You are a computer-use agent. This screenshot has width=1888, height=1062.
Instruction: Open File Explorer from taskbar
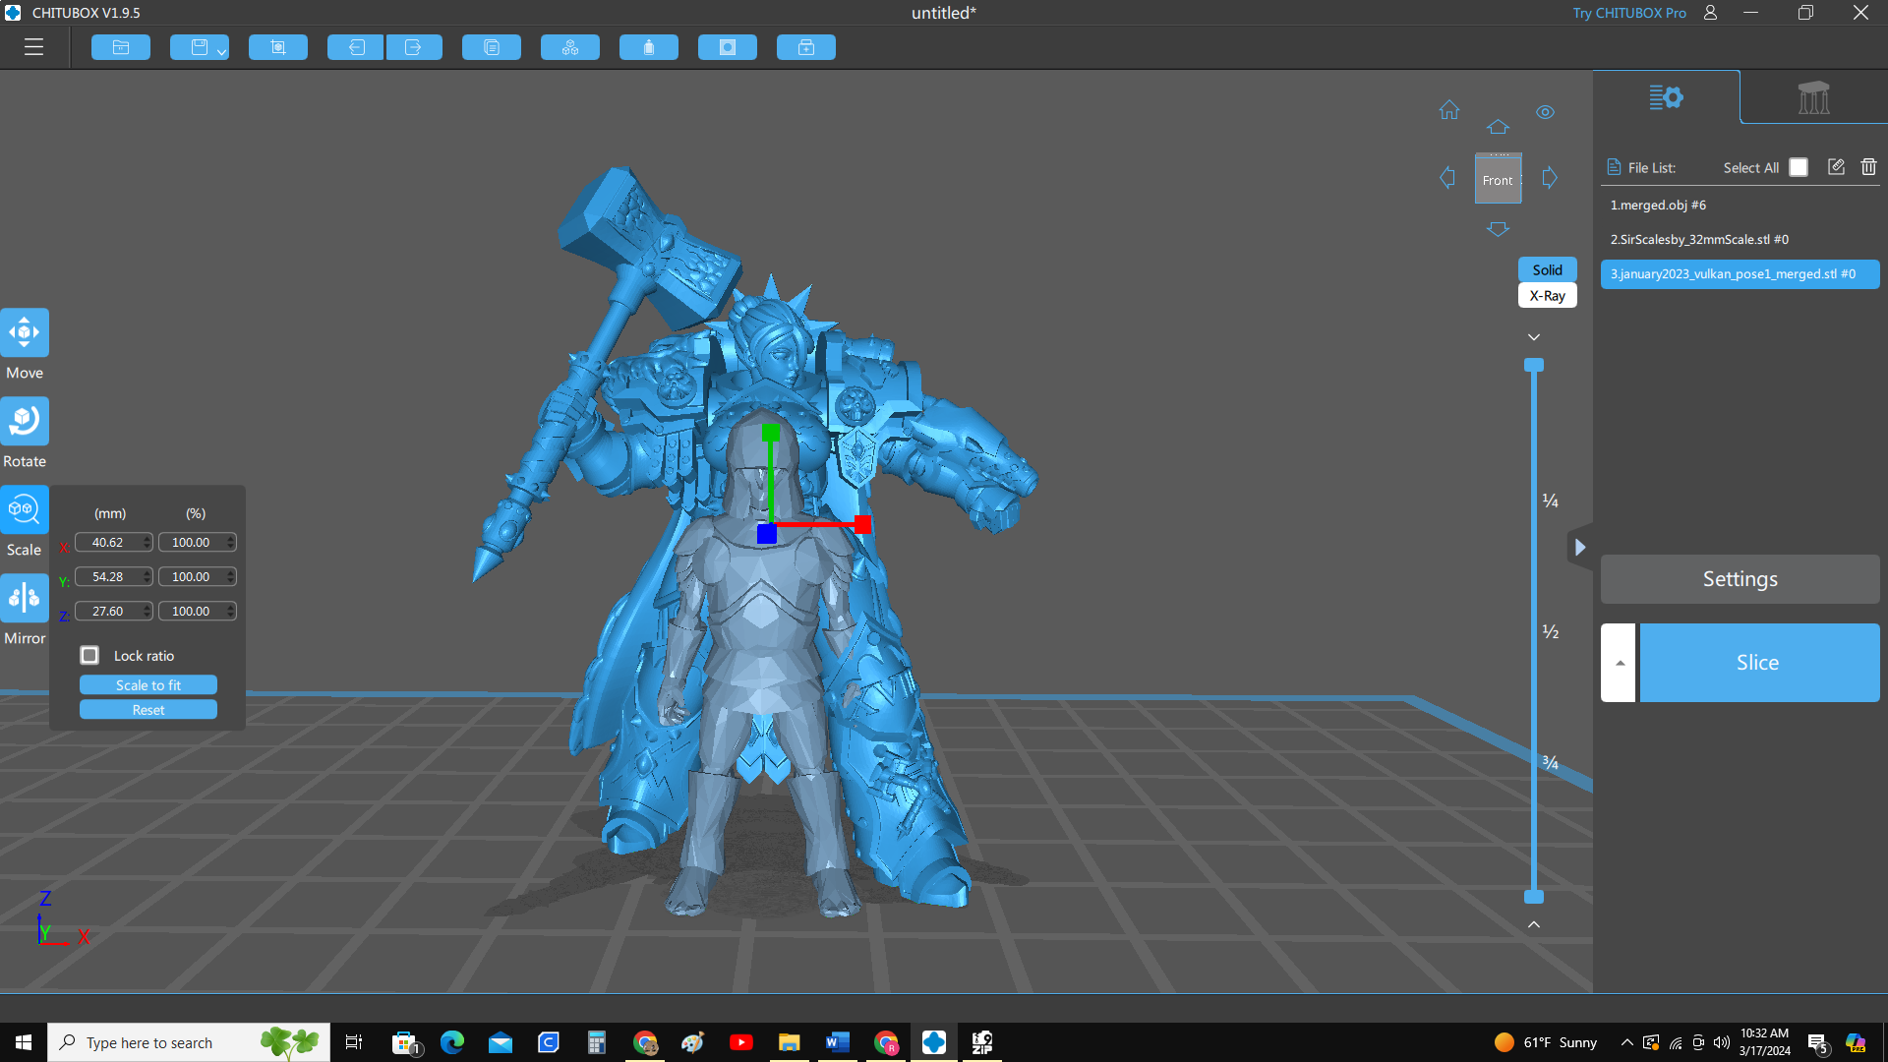coord(789,1042)
